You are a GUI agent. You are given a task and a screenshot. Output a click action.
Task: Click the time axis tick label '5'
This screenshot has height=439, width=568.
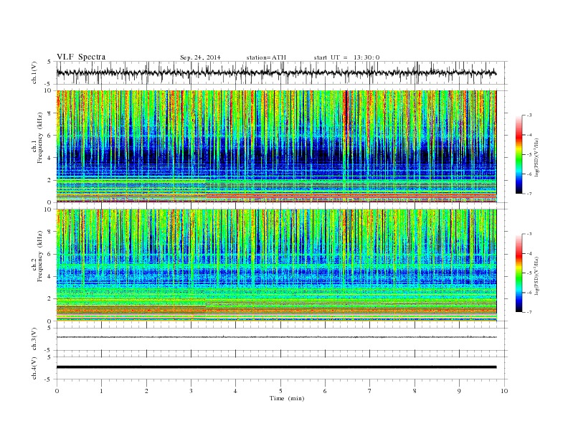[280, 391]
